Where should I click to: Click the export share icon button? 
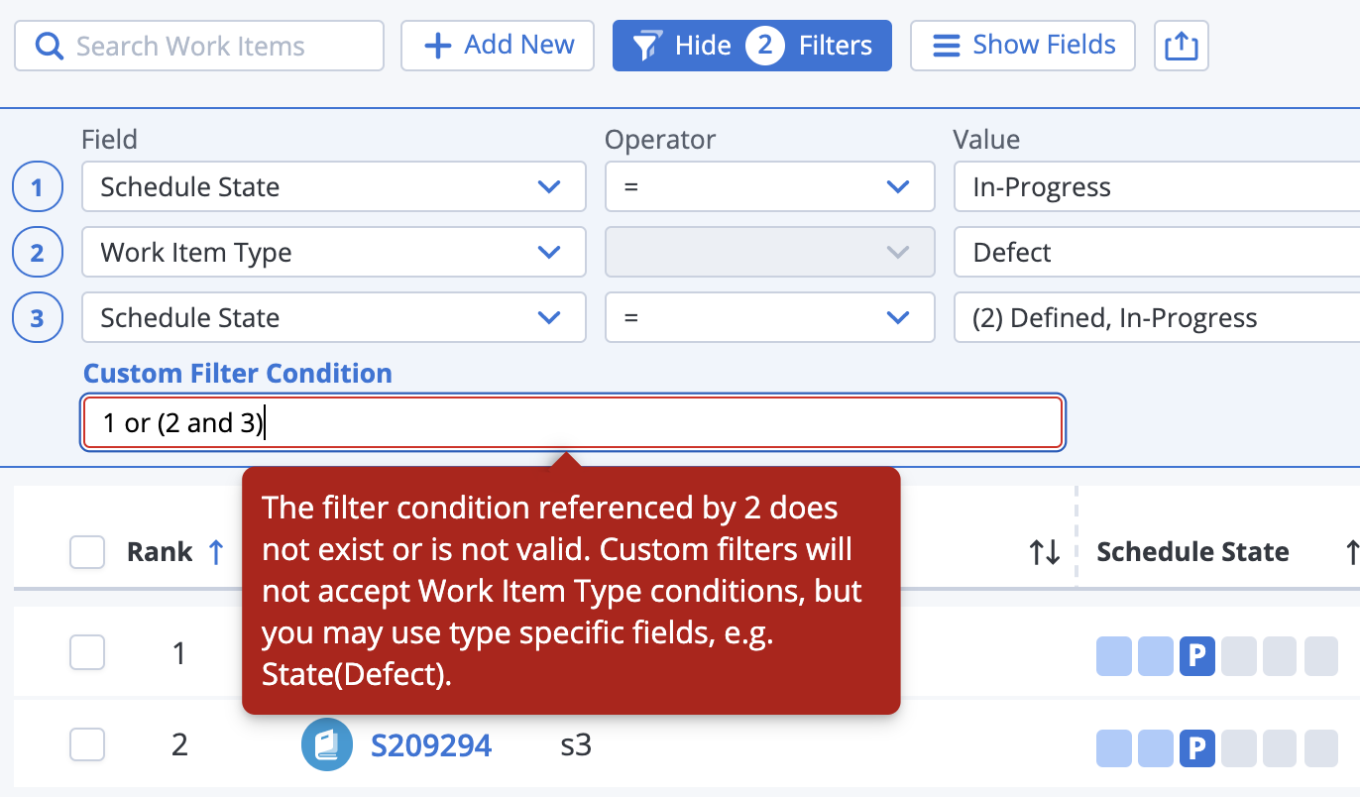click(x=1181, y=46)
